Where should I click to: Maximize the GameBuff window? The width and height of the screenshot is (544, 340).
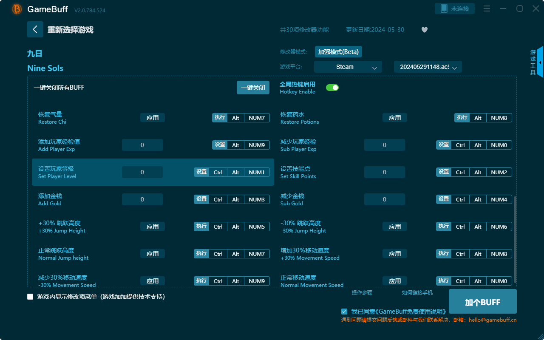(x=519, y=8)
